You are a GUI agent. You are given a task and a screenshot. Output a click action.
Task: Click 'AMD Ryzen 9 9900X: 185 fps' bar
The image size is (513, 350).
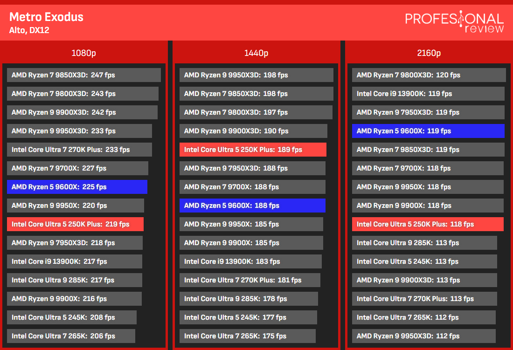pos(251,242)
